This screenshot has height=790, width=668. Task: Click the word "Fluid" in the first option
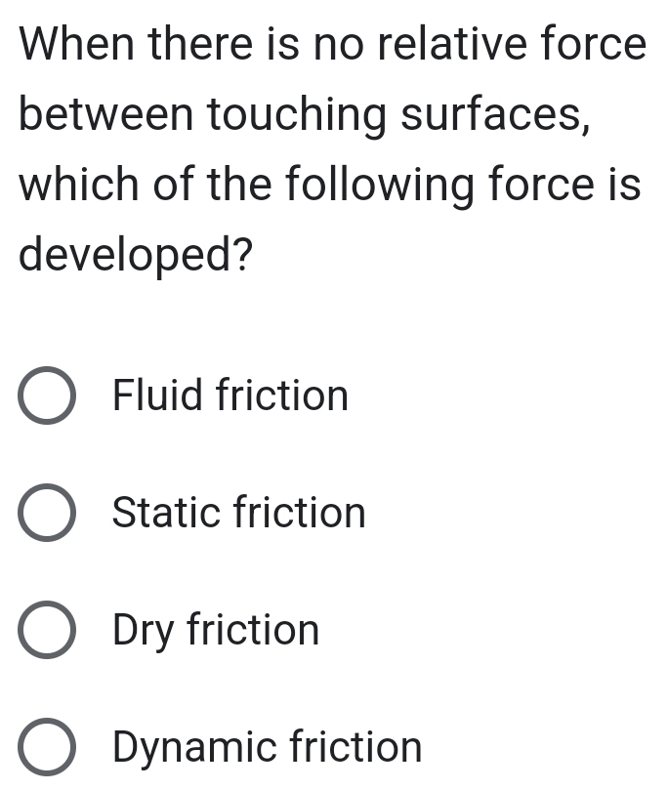158,396
